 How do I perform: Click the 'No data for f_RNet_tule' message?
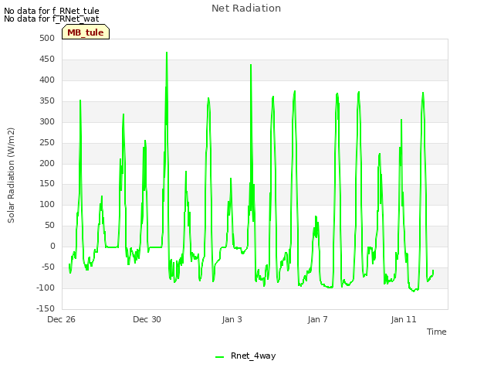(x=52, y=11)
